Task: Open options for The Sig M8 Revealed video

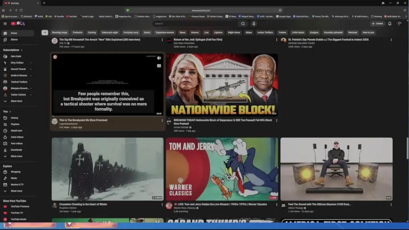Action: coord(162,40)
